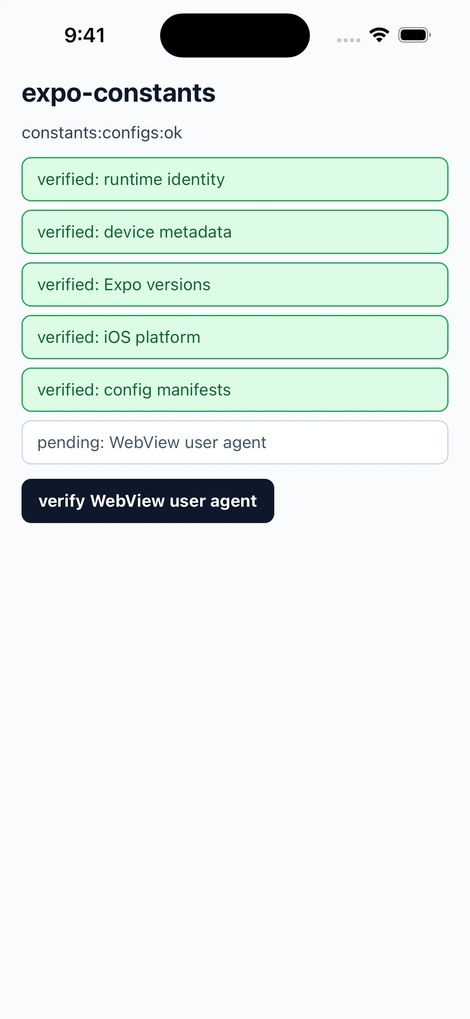Open the verified: runtime identity row
The image size is (470, 1019).
pos(235,179)
